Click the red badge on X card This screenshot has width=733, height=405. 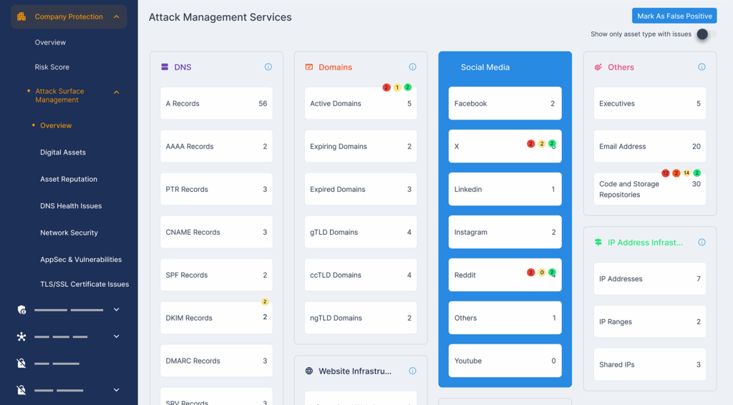point(530,143)
